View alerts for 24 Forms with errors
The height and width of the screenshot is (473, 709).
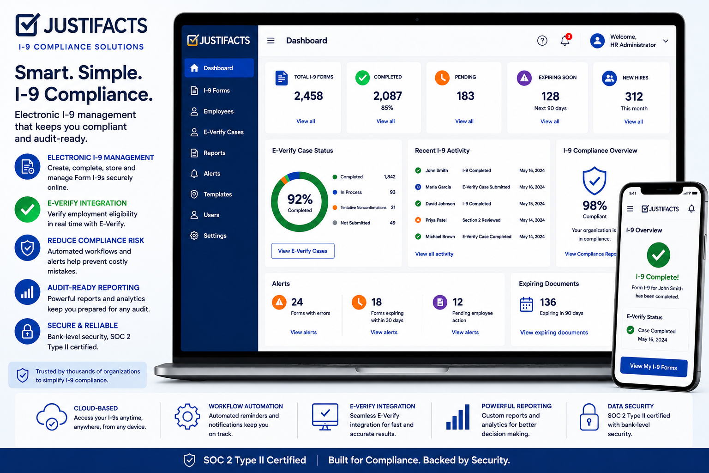[303, 333]
